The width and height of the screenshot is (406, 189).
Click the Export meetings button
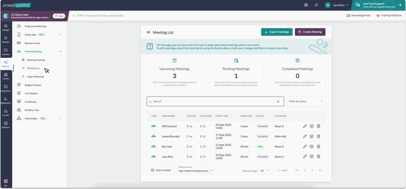[277, 32]
